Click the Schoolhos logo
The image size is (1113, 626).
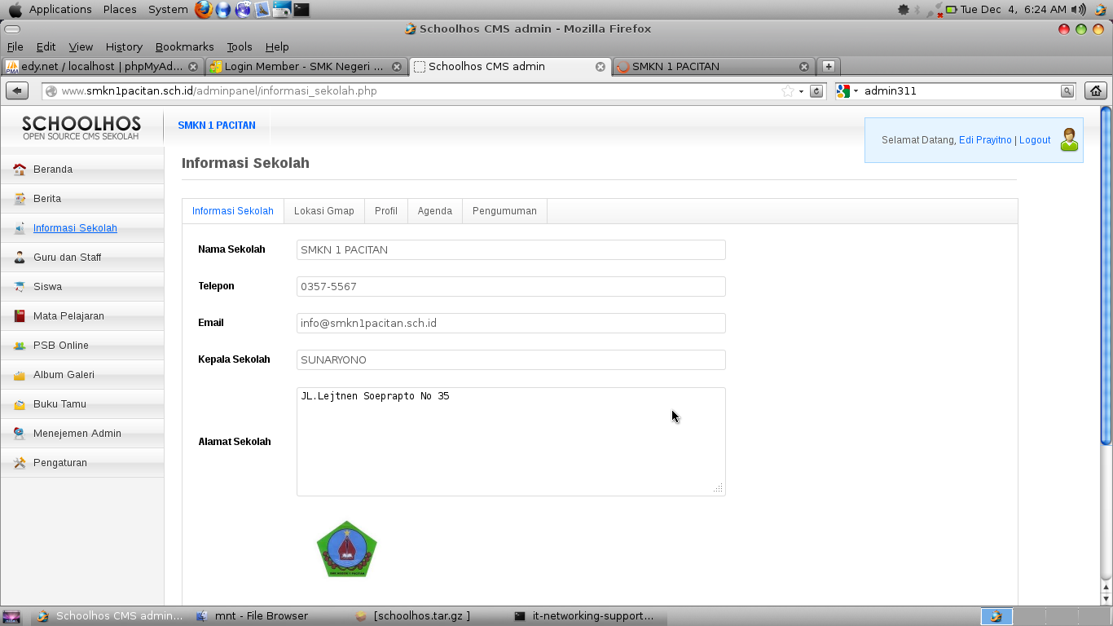(81, 127)
